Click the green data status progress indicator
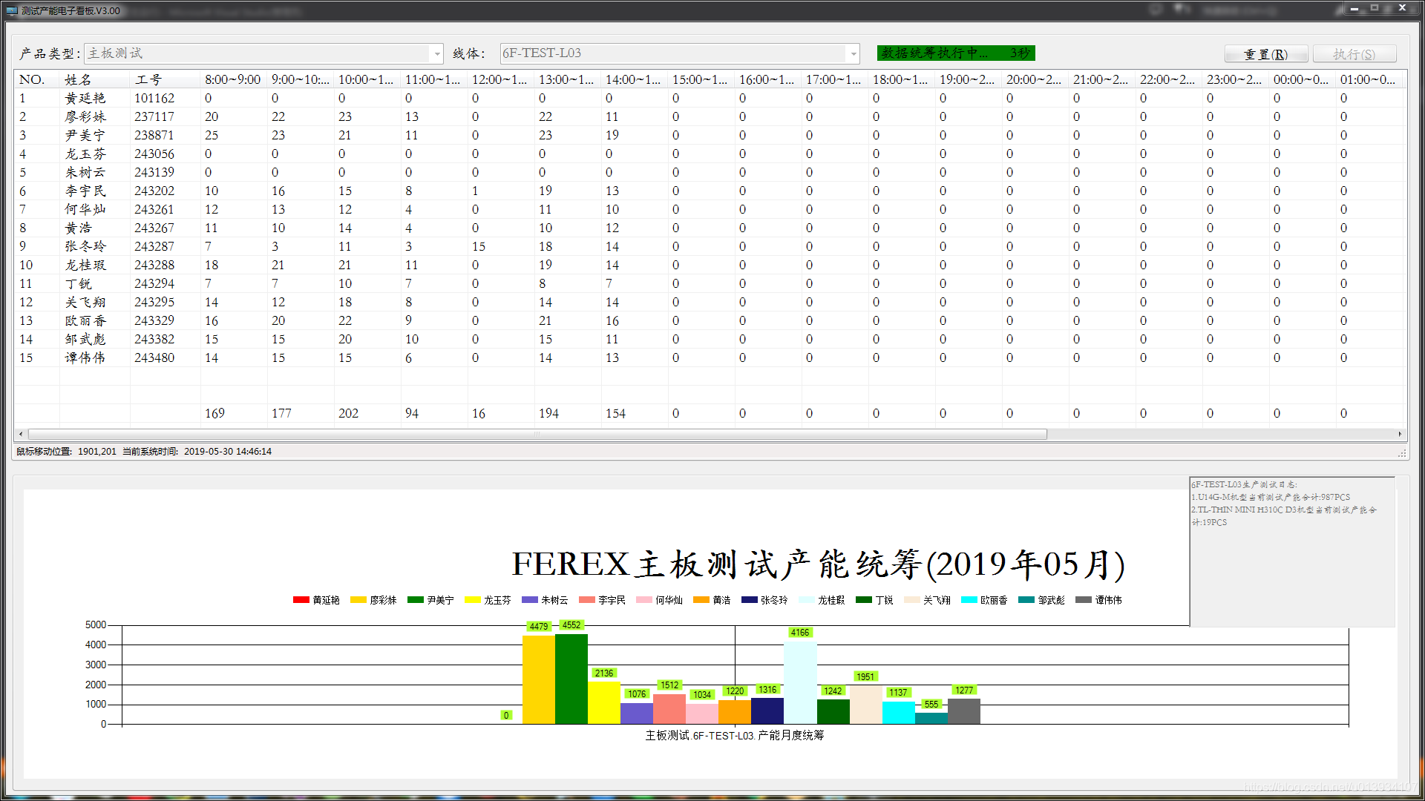This screenshot has height=801, width=1425. coord(955,53)
